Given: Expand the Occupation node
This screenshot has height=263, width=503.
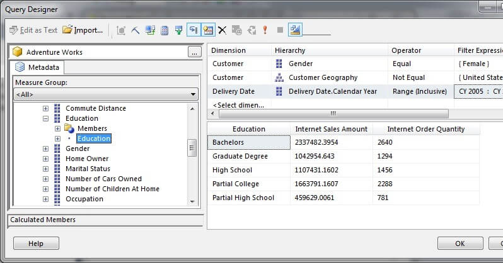Looking at the screenshot, I should click(x=45, y=199).
